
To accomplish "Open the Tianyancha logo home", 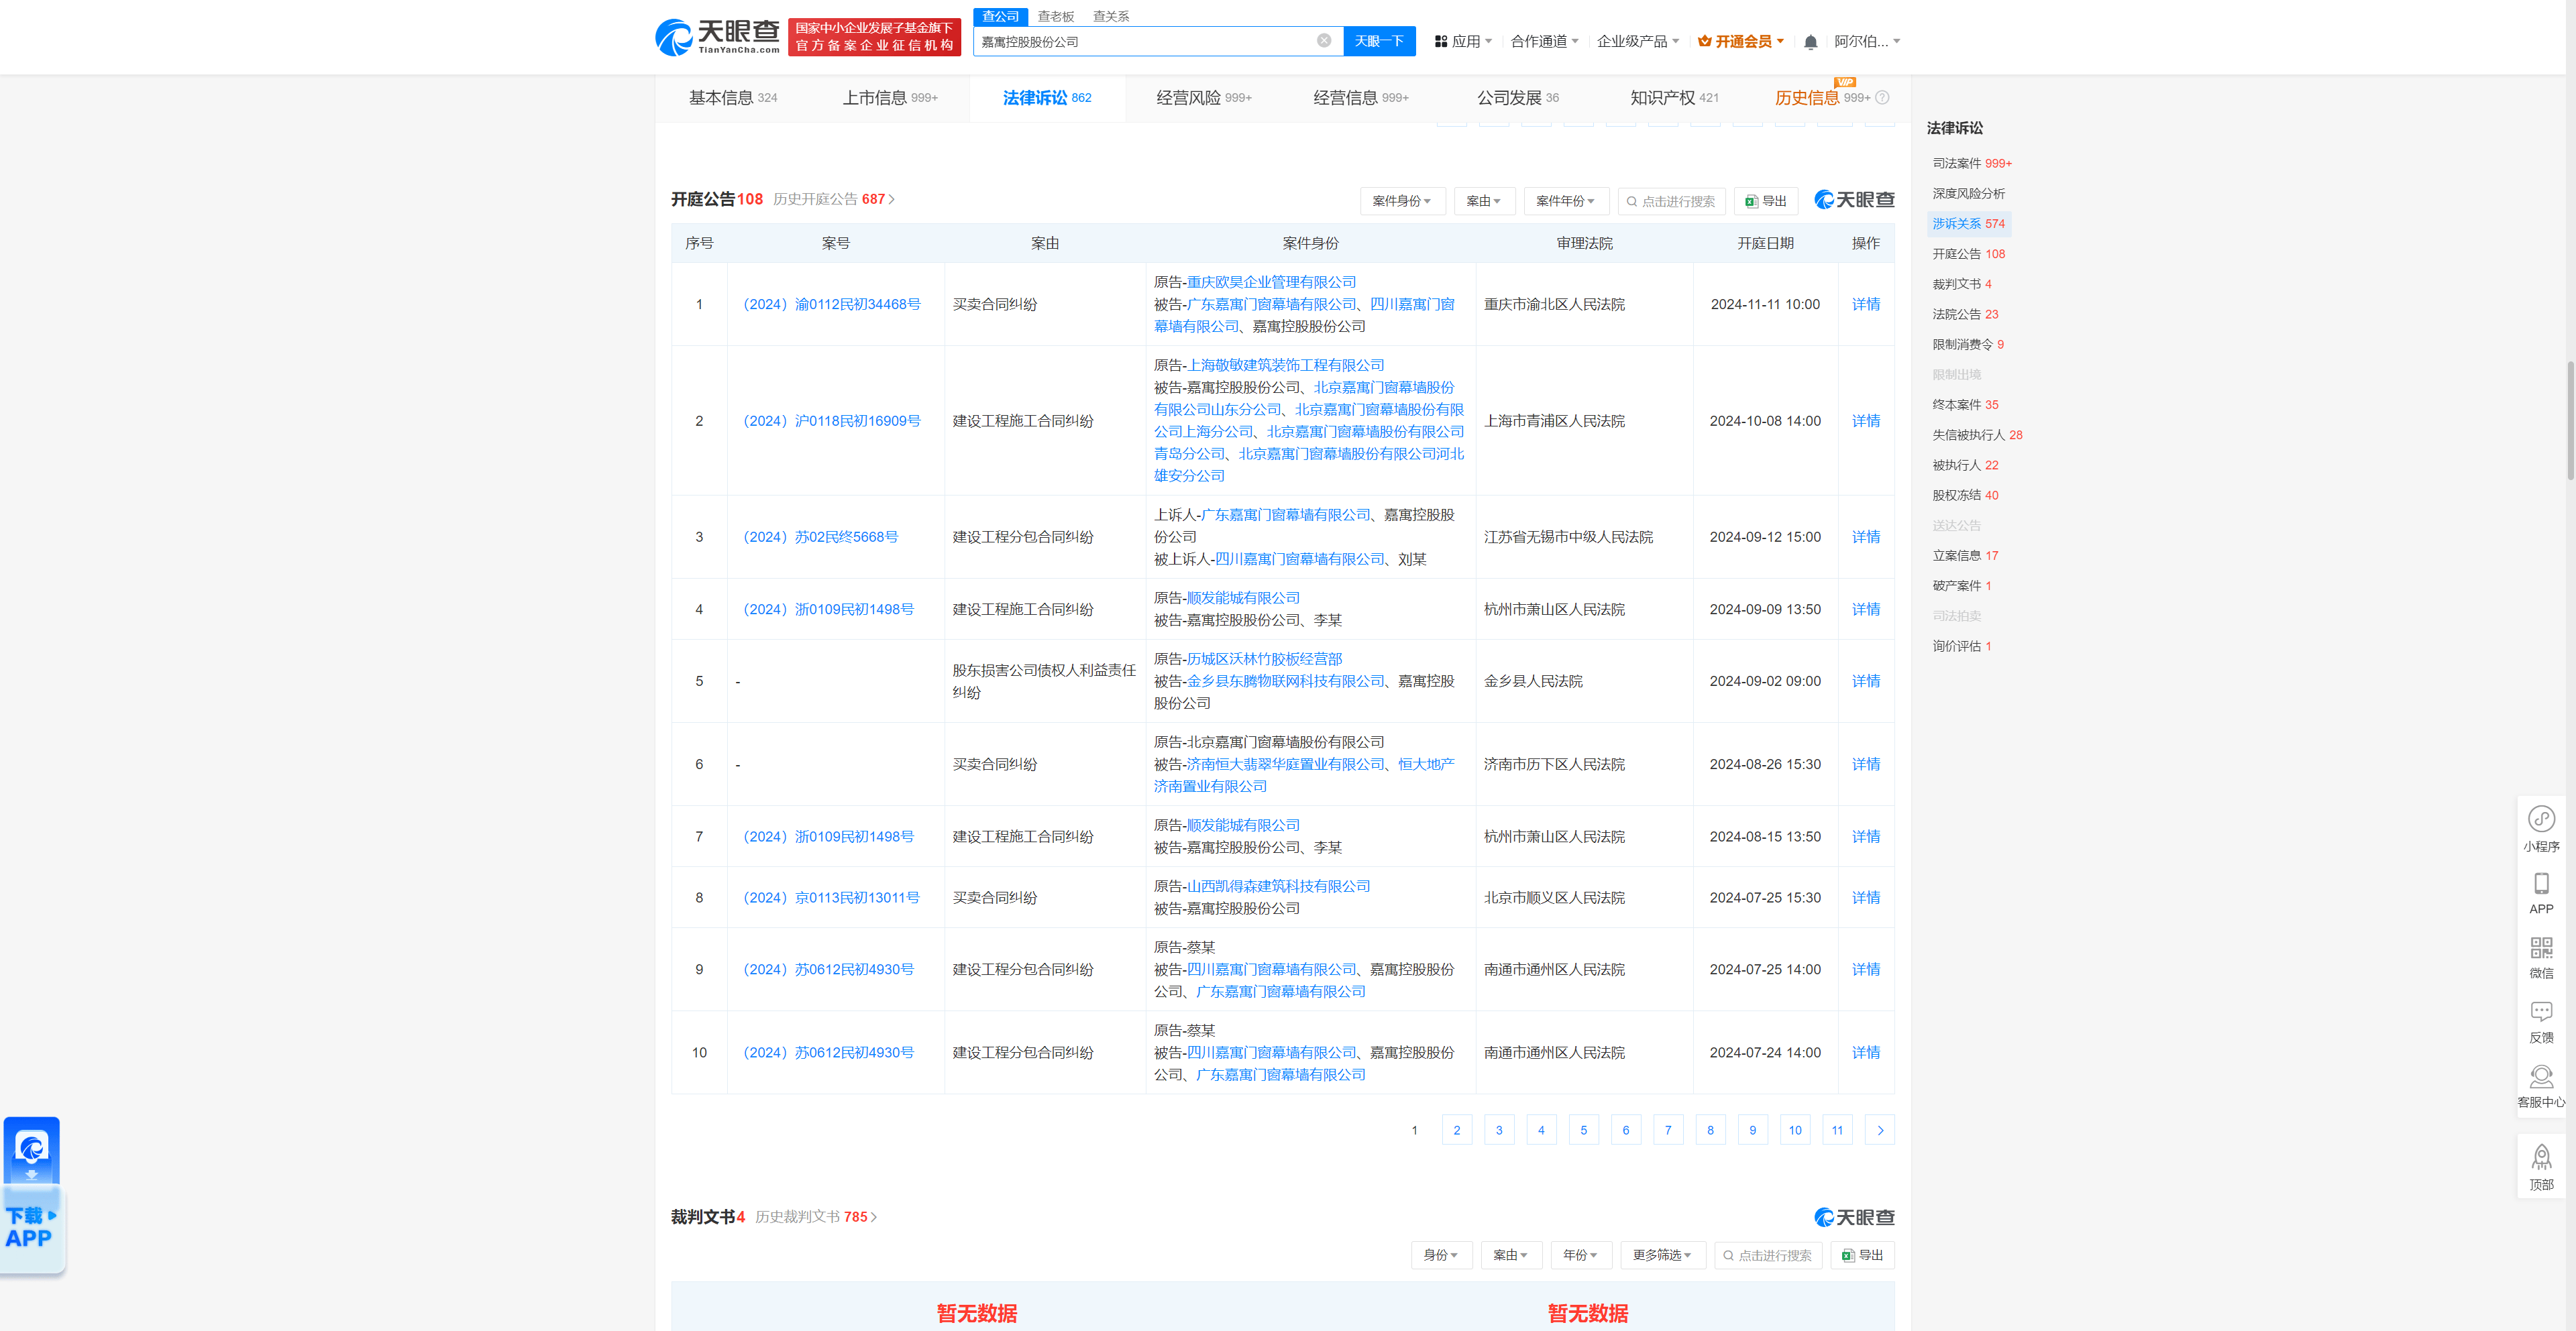I will (717, 37).
